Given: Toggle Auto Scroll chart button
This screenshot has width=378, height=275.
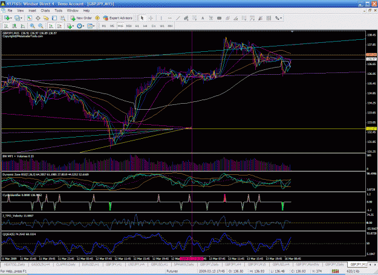Looking at the screenshot, I should click(51, 26).
